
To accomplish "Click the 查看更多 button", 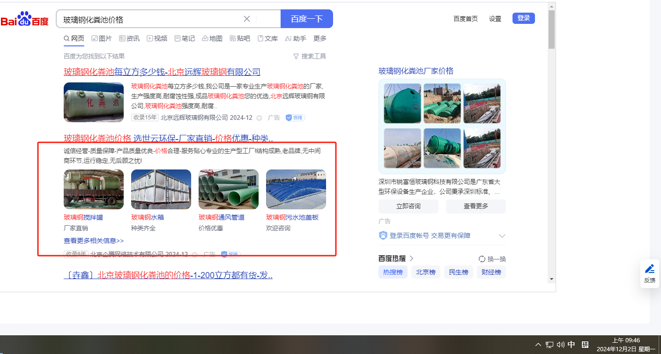I will click(476, 206).
